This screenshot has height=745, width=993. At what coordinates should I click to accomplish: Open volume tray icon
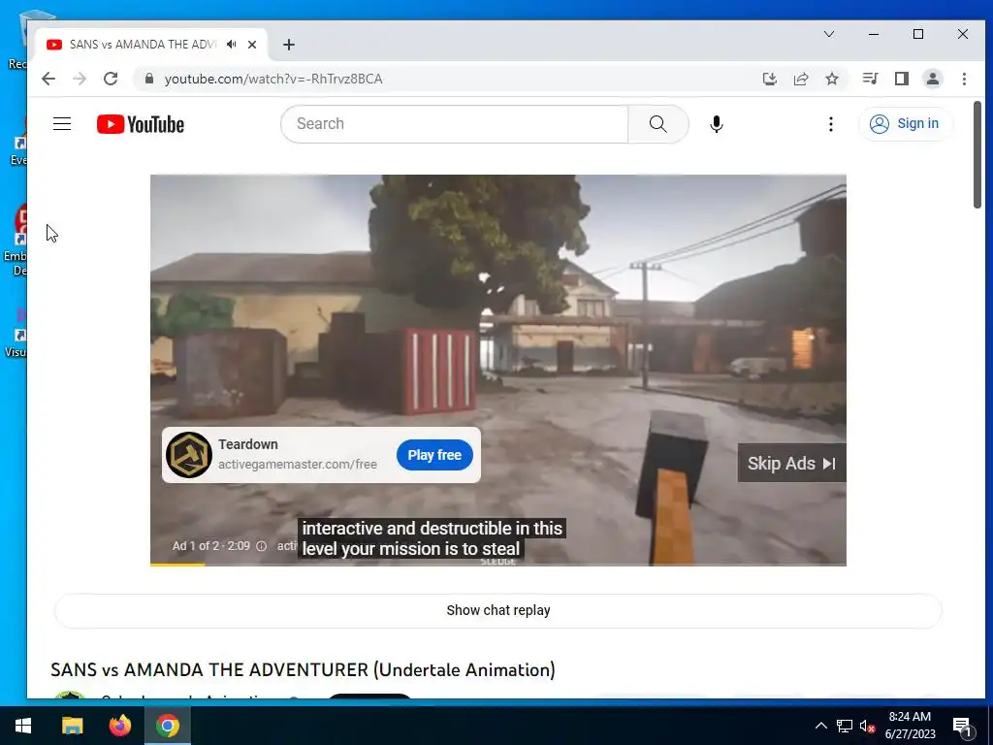tap(867, 726)
